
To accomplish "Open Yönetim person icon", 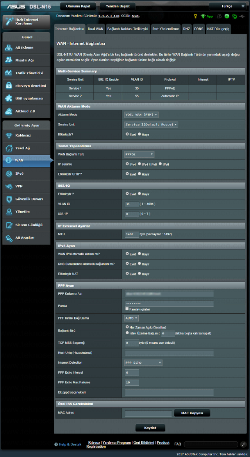I will point(9,212).
